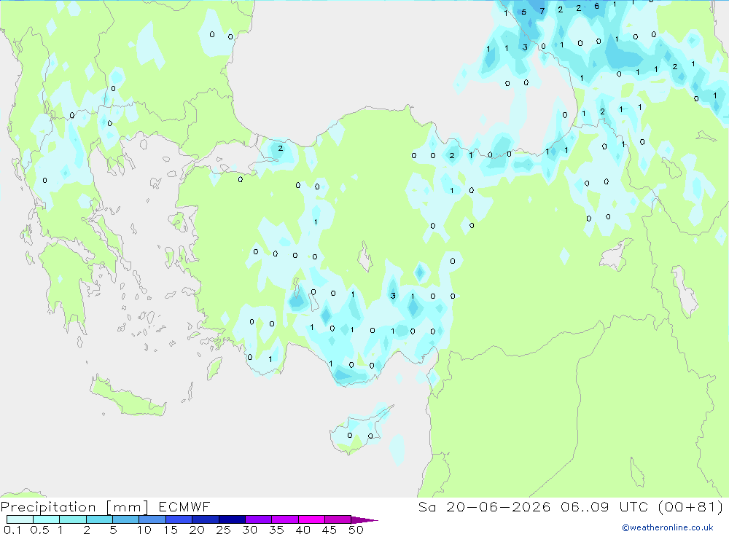729x534 pixels.
Task: Click the 45–50 mm legend swatch
Action: [x=338, y=519]
